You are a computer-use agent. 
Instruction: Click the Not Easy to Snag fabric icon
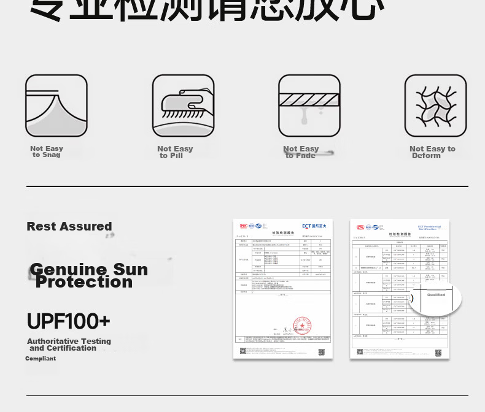[56, 105]
